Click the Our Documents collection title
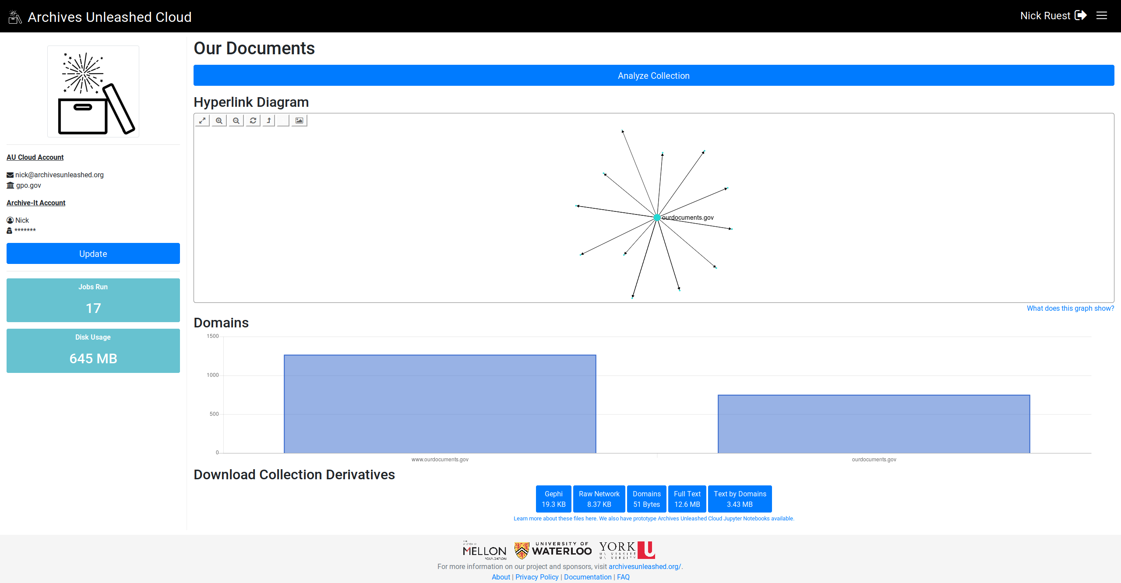This screenshot has width=1121, height=583. 254,48
